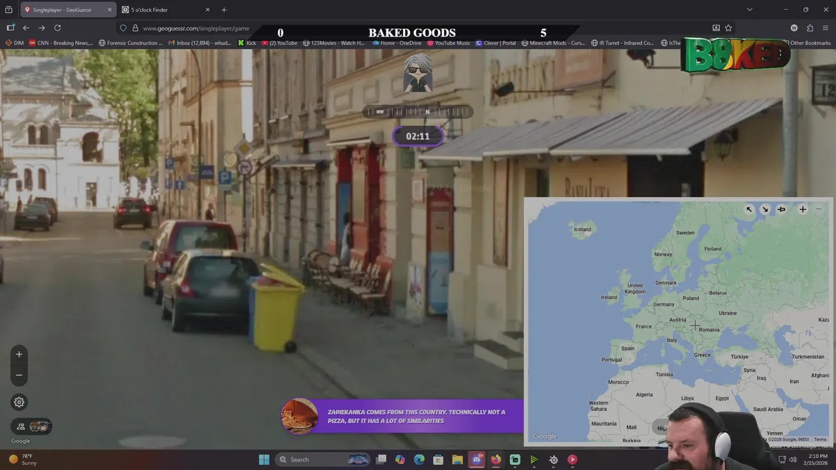The height and width of the screenshot is (470, 836).
Task: Open the clock showing 2:10 PM
Action: point(817,460)
